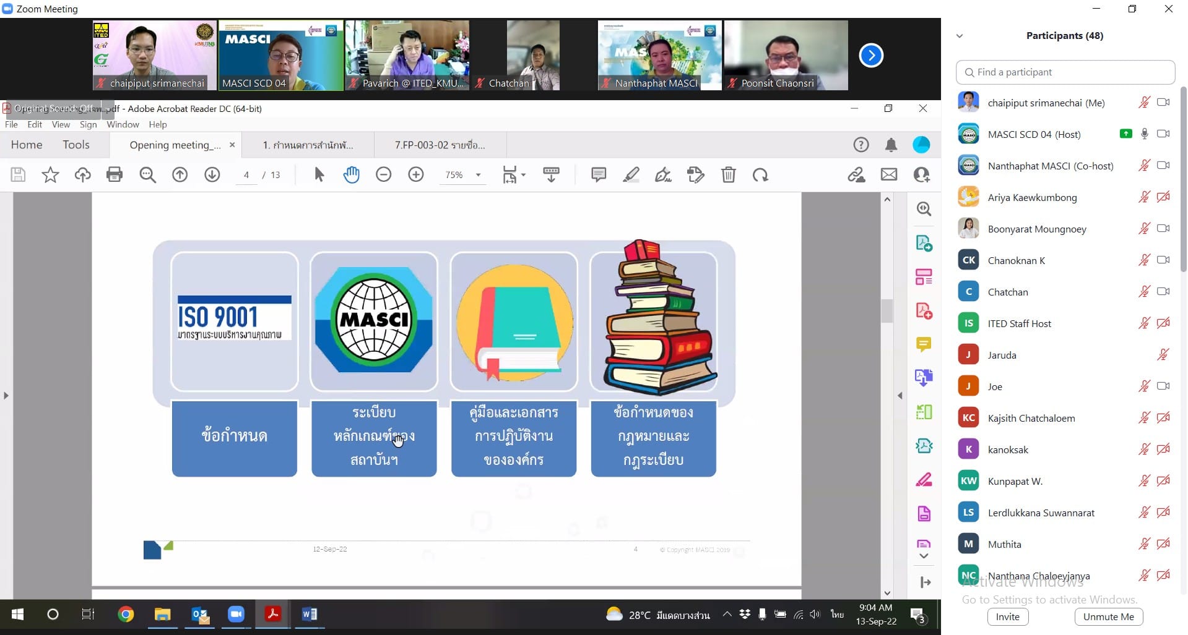
Task: Share a link to the file
Action: tap(857, 175)
